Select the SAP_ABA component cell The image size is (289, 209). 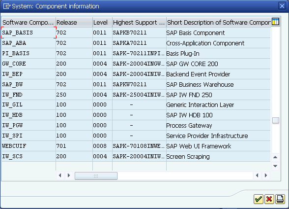pyautogui.click(x=29, y=43)
